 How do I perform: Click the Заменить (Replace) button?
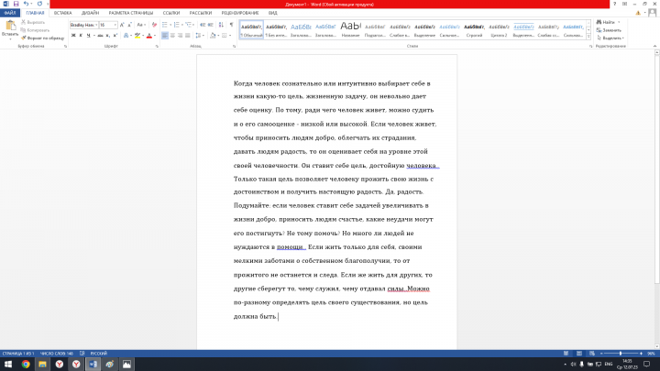click(611, 29)
